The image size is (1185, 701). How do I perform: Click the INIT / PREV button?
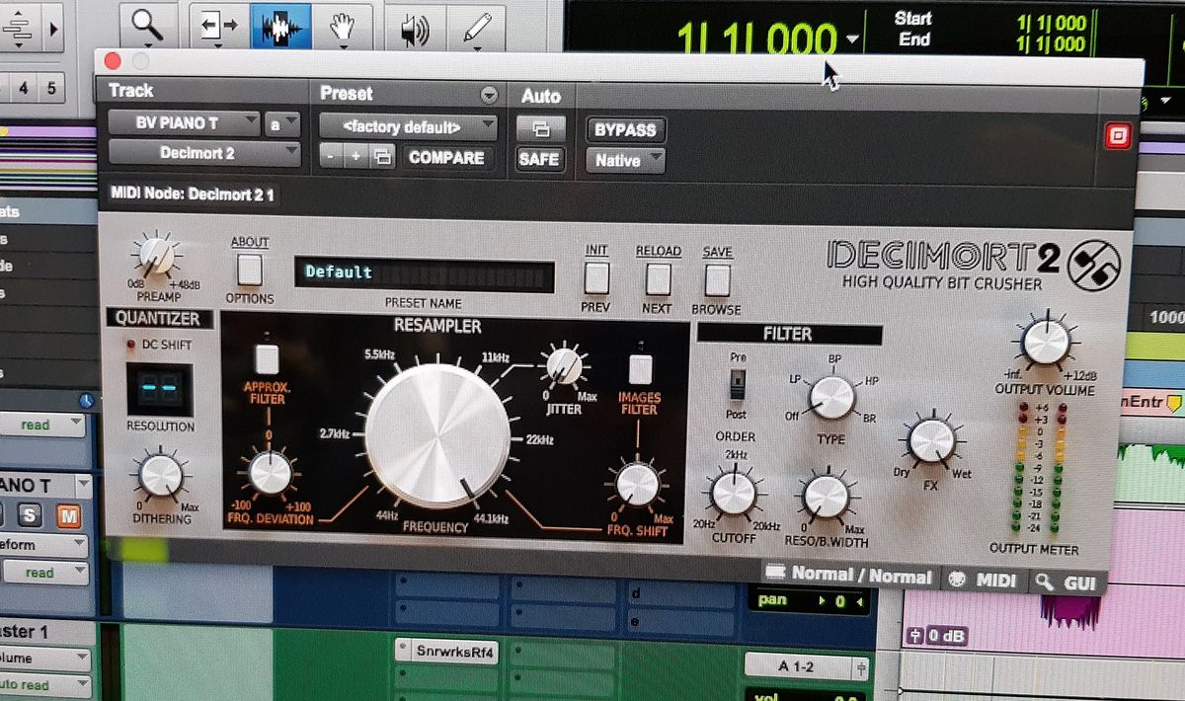[x=596, y=277]
